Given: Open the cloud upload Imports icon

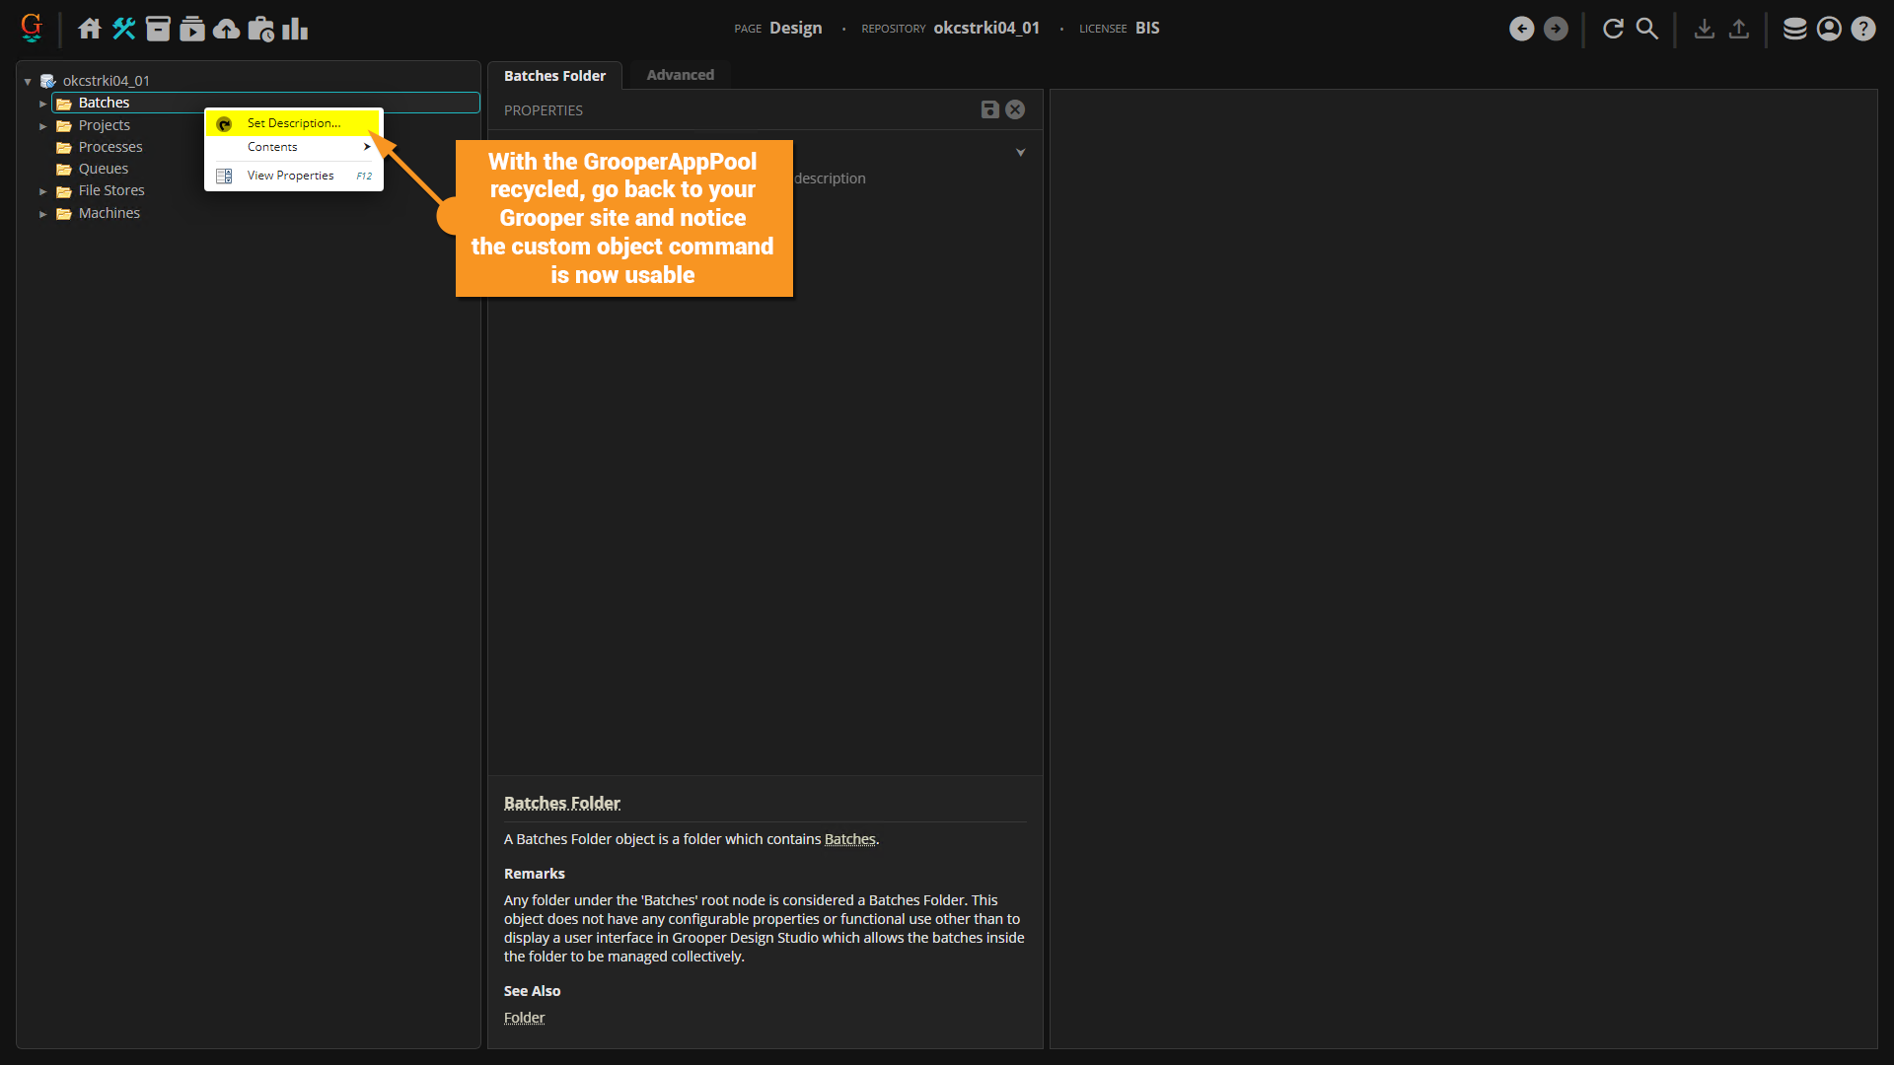Looking at the screenshot, I should point(226,29).
